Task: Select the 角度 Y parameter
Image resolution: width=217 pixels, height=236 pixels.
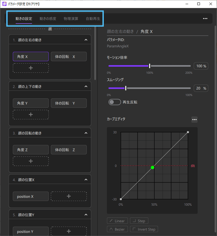Action: (31, 103)
